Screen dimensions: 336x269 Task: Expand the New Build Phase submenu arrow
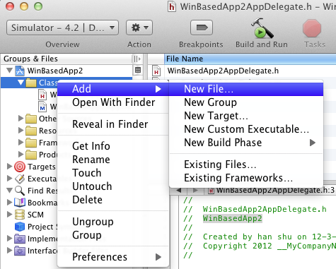point(313,143)
